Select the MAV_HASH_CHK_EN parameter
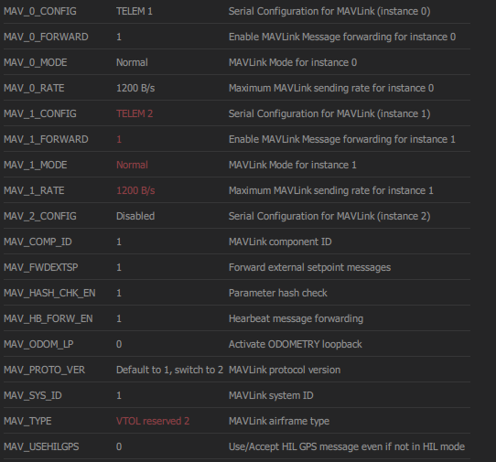Screen dimensions: 496x462 point(237,293)
